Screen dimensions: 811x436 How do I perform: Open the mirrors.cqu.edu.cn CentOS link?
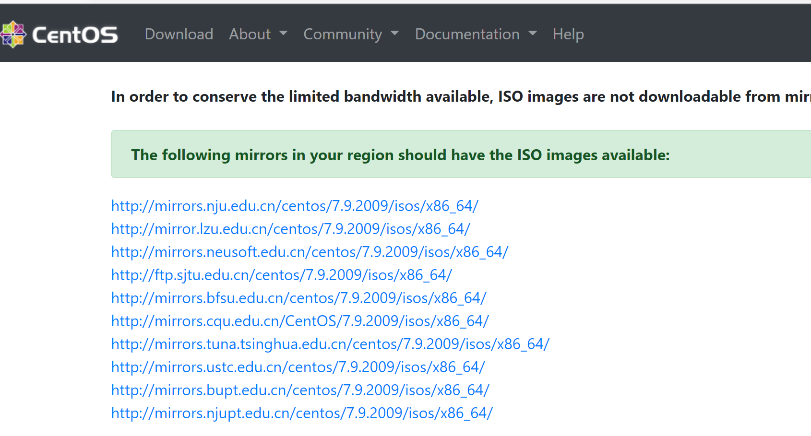pos(300,321)
